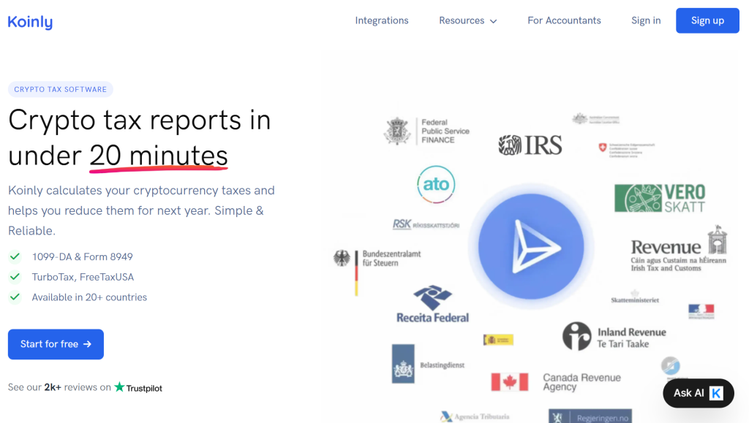The height and width of the screenshot is (423, 749).
Task: Open the Ask AI chat widget
Action: [699, 394]
